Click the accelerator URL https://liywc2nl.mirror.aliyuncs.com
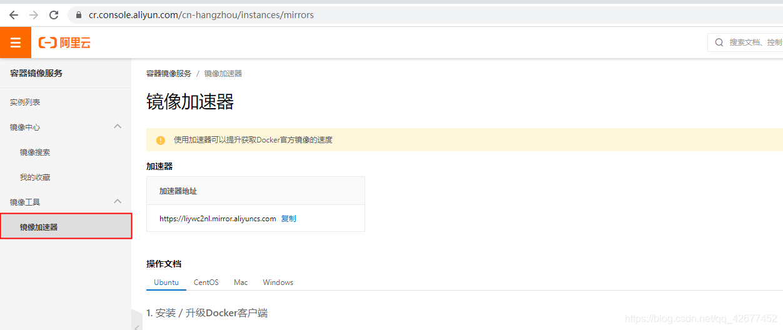Image resolution: width=783 pixels, height=330 pixels. click(218, 219)
